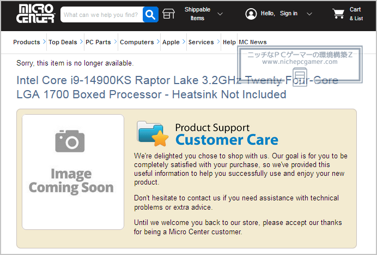Open the Computers navigation menu
Screen dimensions: 377x255
137,42
